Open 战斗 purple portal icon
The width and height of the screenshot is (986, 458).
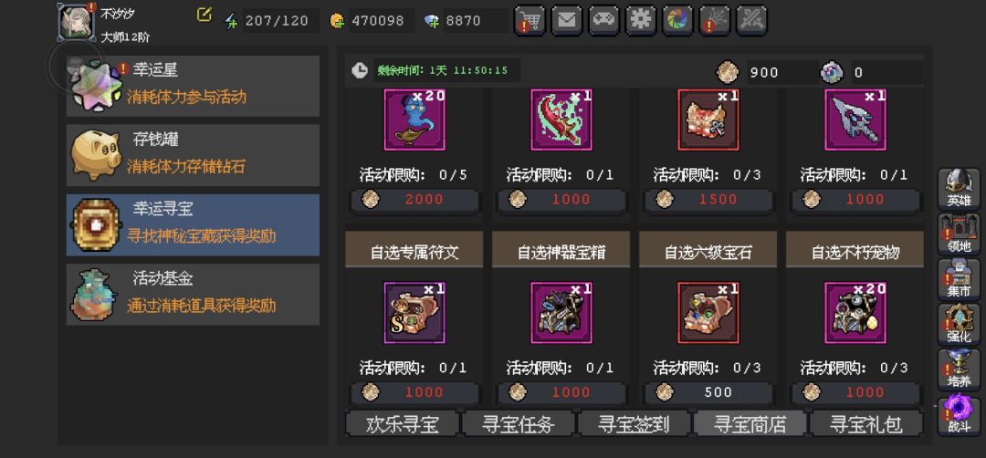pos(959,415)
